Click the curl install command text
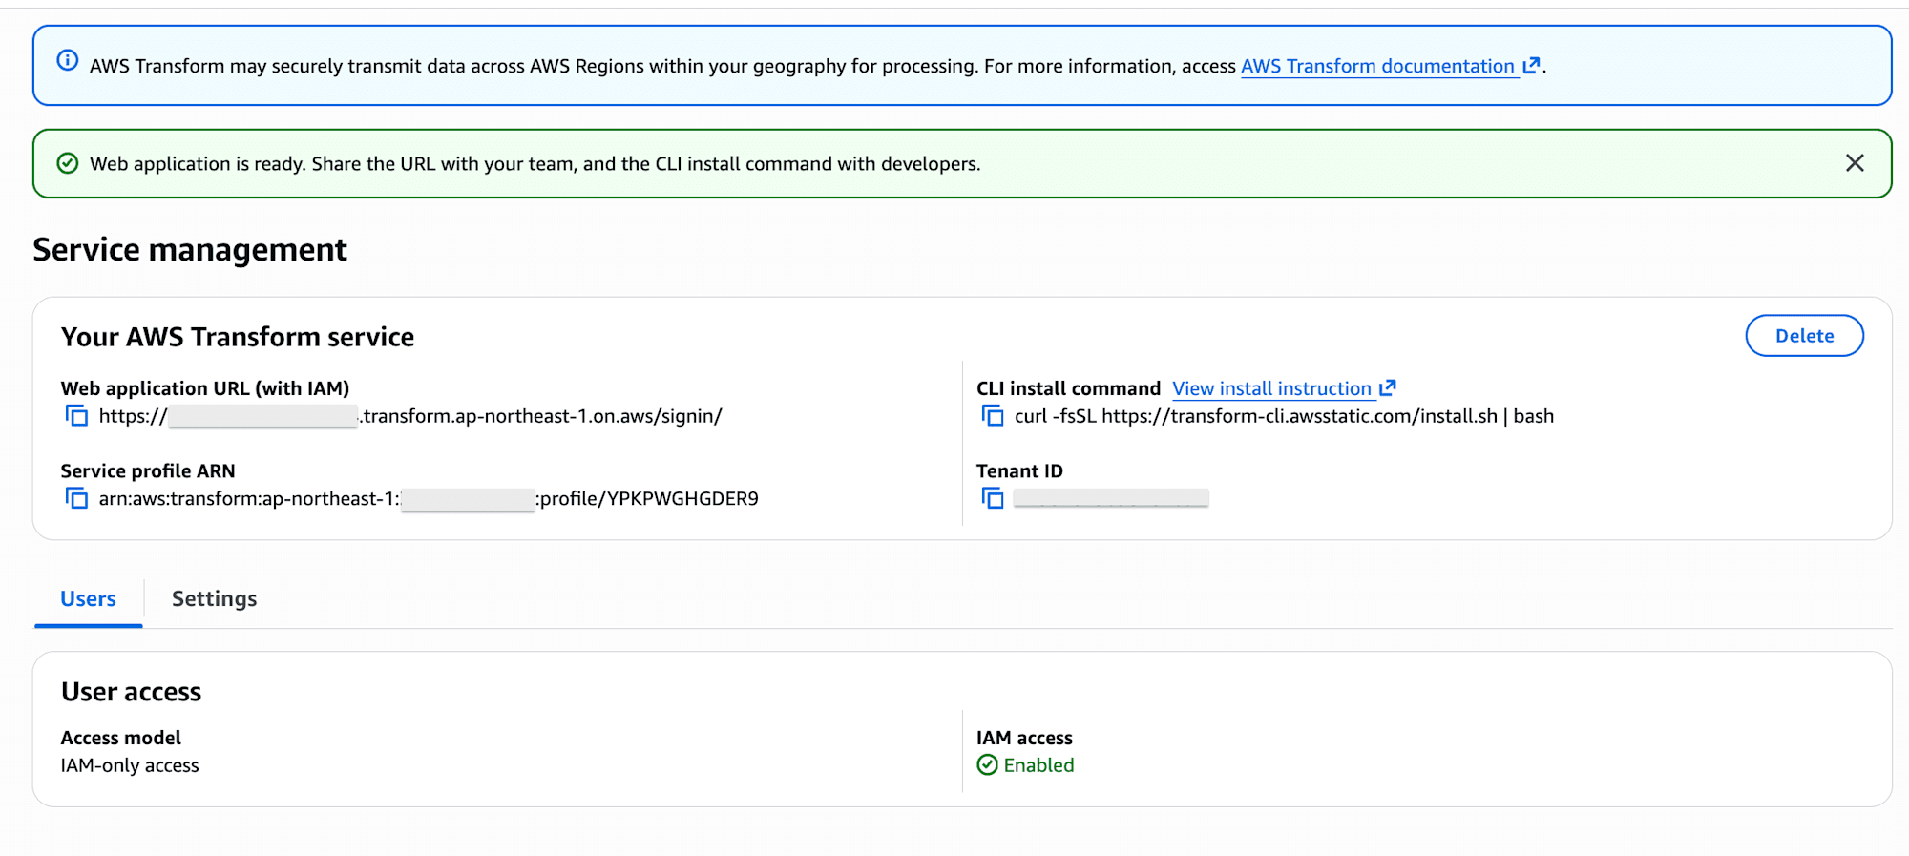Image resolution: width=1909 pixels, height=856 pixels. tap(1284, 416)
